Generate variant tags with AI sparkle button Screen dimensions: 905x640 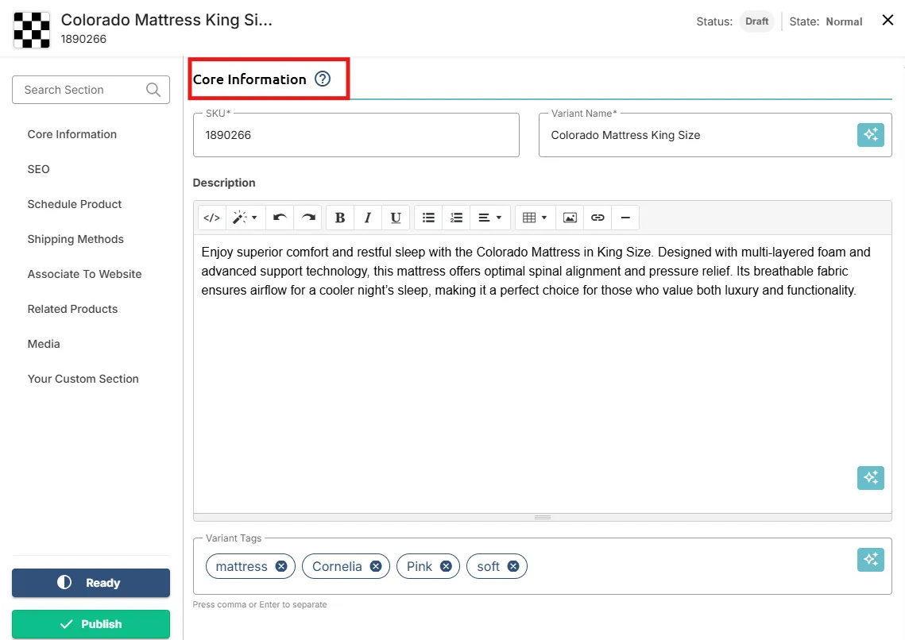870,559
